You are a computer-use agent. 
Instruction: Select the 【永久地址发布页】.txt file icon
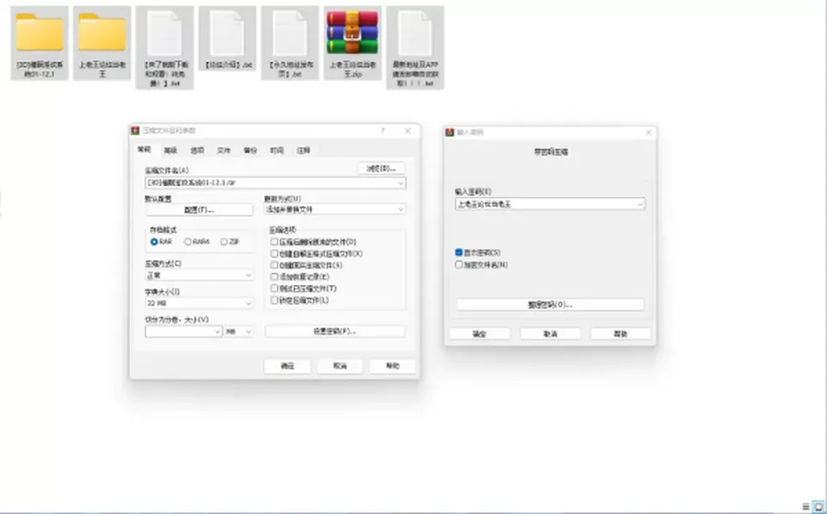(290, 34)
